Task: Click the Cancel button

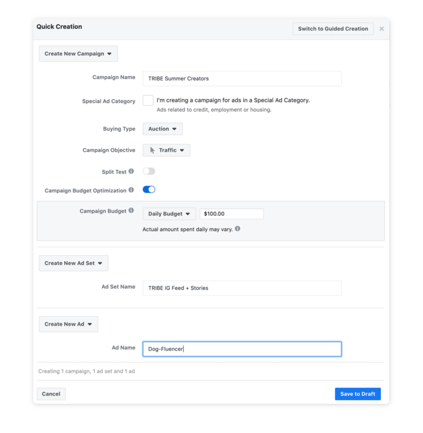Action: point(51,394)
